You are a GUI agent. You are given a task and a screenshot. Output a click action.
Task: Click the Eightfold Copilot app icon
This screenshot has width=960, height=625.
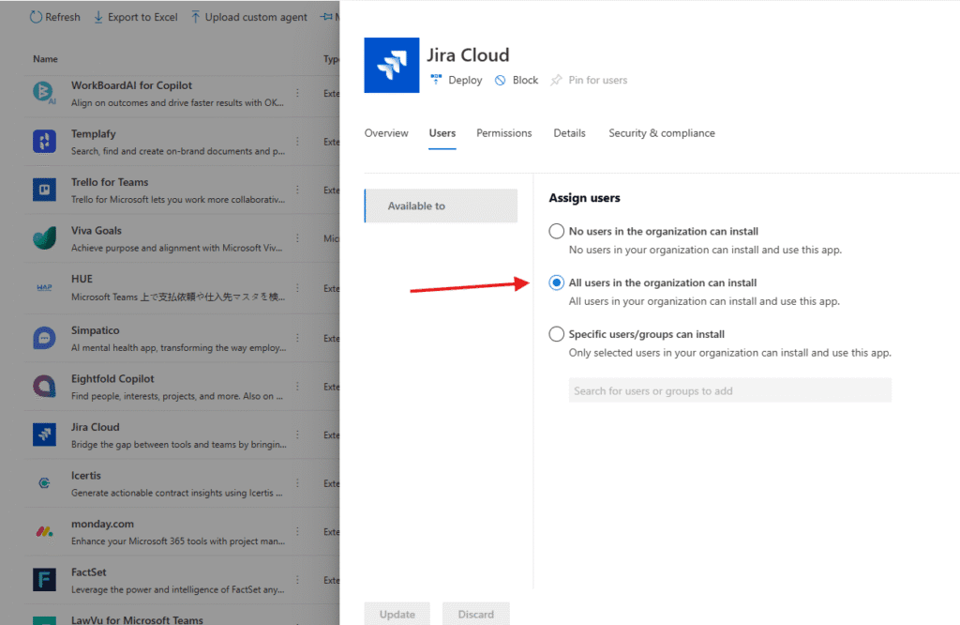(44, 387)
